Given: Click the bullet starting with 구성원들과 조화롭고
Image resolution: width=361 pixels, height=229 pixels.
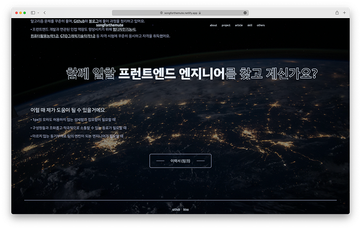Looking at the screenshot, I should [79, 128].
